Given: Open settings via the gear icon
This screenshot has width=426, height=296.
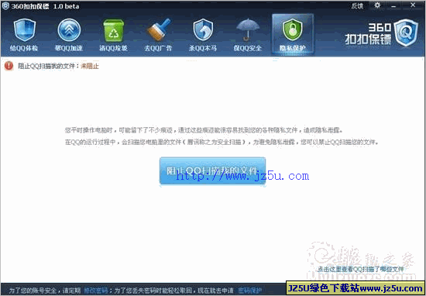Looking at the screenshot, I should coord(377,5).
